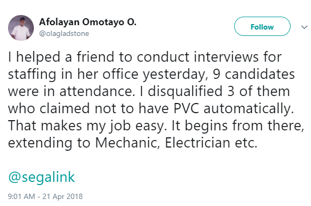Open Afolayan Omotayo's profile picture

click(x=21, y=28)
